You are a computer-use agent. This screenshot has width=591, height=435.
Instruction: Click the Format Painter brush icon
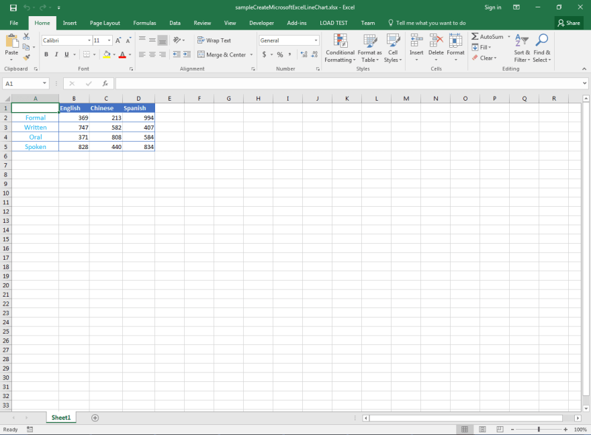click(26, 57)
